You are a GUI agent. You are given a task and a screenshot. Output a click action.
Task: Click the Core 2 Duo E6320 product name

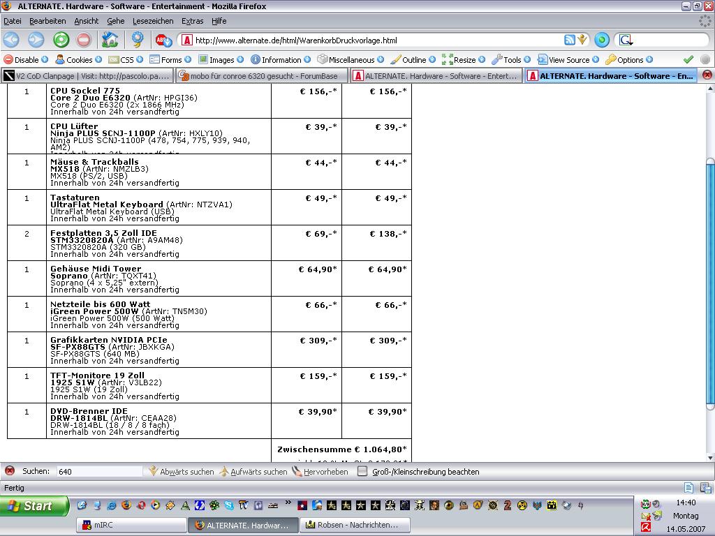[x=90, y=98]
